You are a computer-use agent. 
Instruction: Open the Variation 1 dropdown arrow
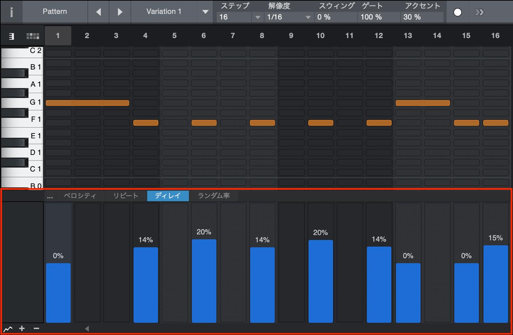coord(205,12)
